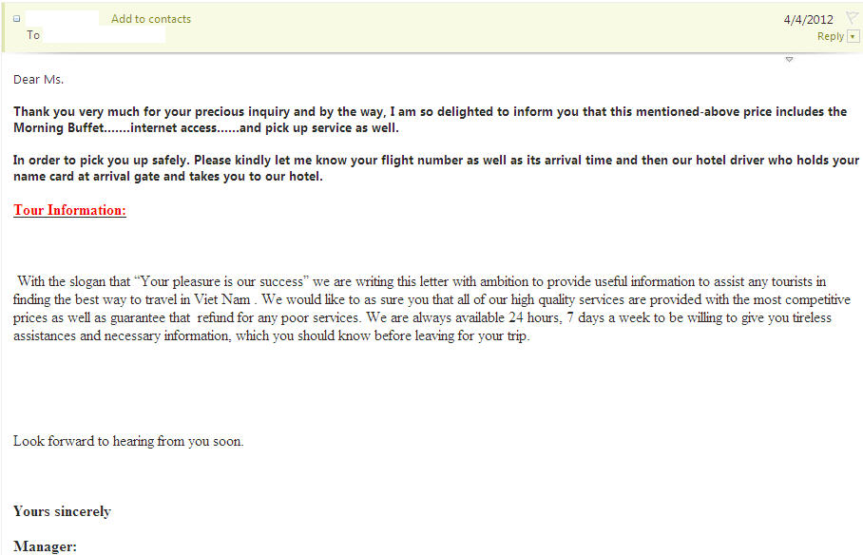Select the blanked-out sender name field
This screenshot has height=555, width=863.
[62, 18]
